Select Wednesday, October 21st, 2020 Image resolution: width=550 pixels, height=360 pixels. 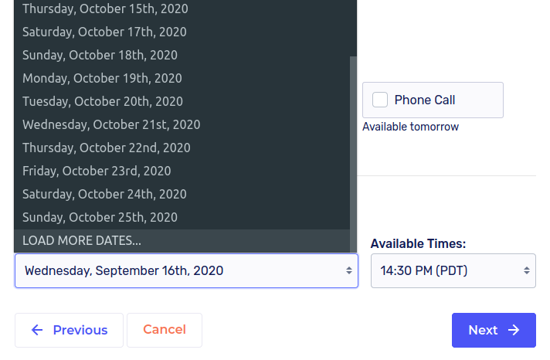click(111, 124)
